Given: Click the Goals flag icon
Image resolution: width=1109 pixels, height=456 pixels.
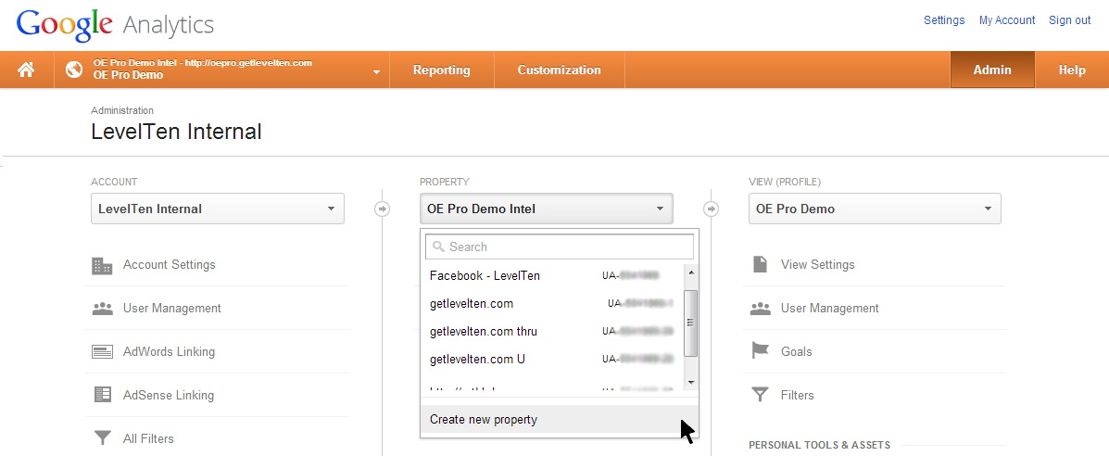Looking at the screenshot, I should click(x=761, y=351).
